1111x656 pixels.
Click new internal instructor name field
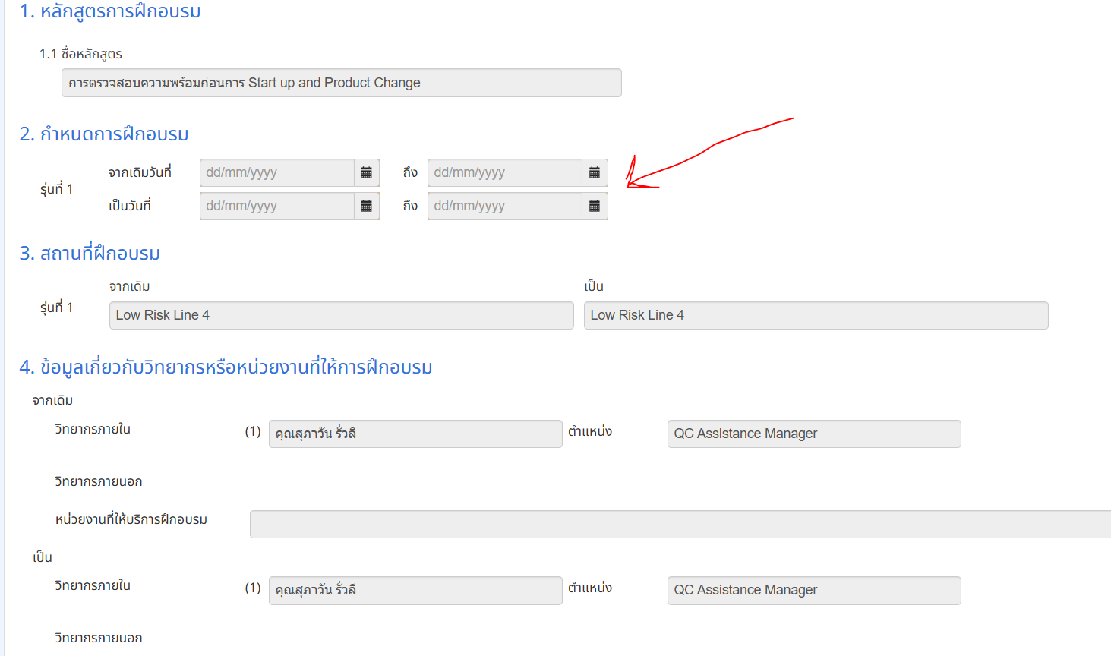[x=415, y=591]
